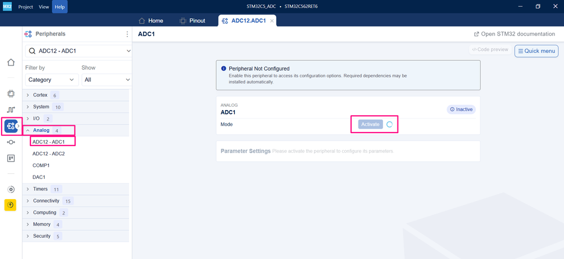The width and height of the screenshot is (564, 259).
Task: Open project settings gear icon in sidebar
Action: click(x=11, y=189)
